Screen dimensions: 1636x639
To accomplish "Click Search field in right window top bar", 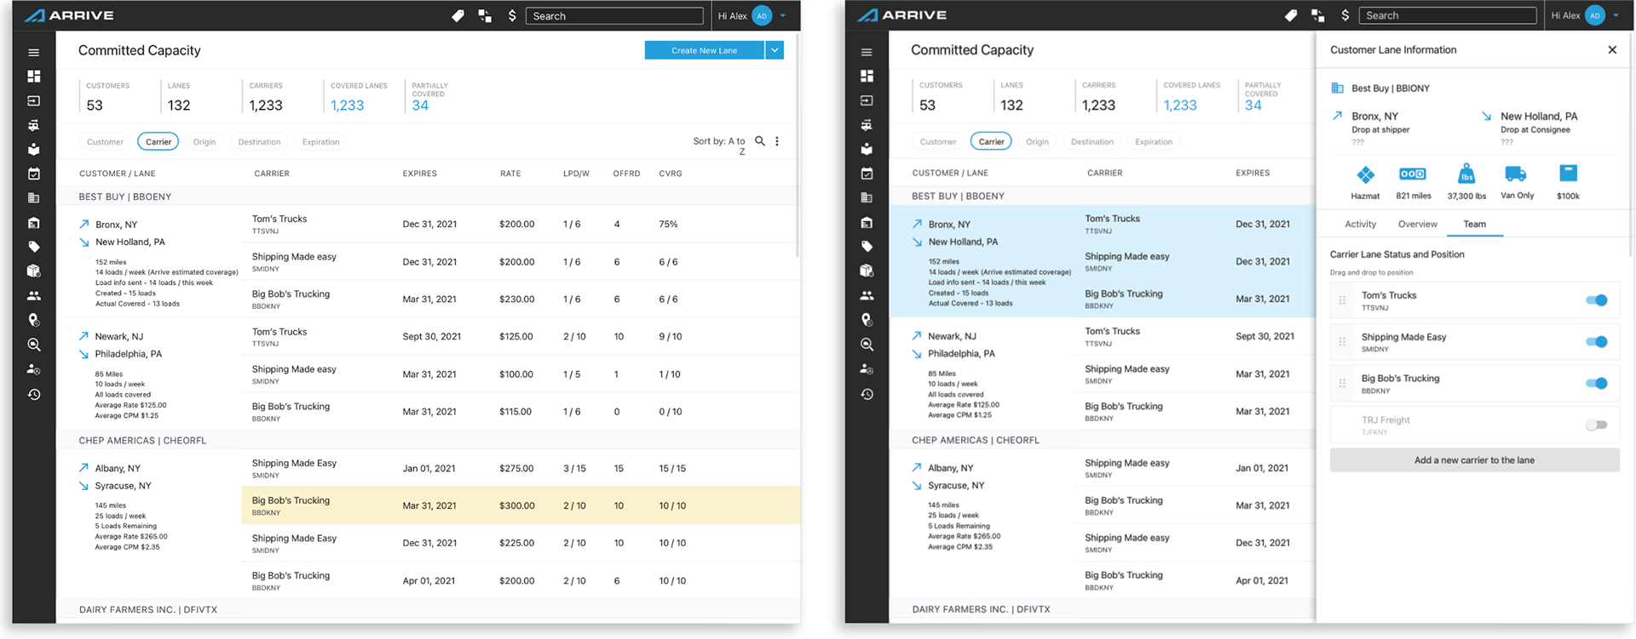I will click(1448, 15).
